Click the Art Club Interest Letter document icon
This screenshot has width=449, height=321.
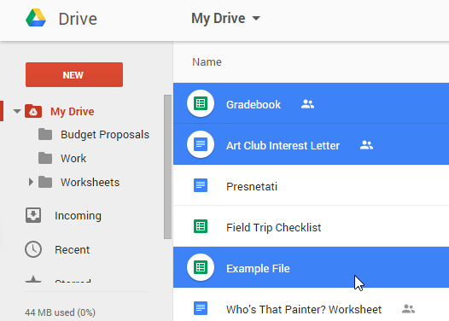[201, 144]
